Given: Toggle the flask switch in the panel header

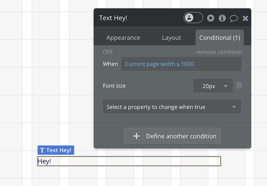Looking at the screenshot, I should coord(193,18).
